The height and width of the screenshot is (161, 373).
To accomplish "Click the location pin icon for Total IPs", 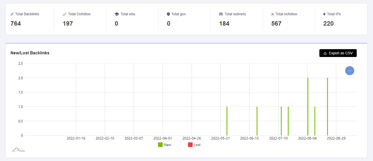I will pos(324,14).
